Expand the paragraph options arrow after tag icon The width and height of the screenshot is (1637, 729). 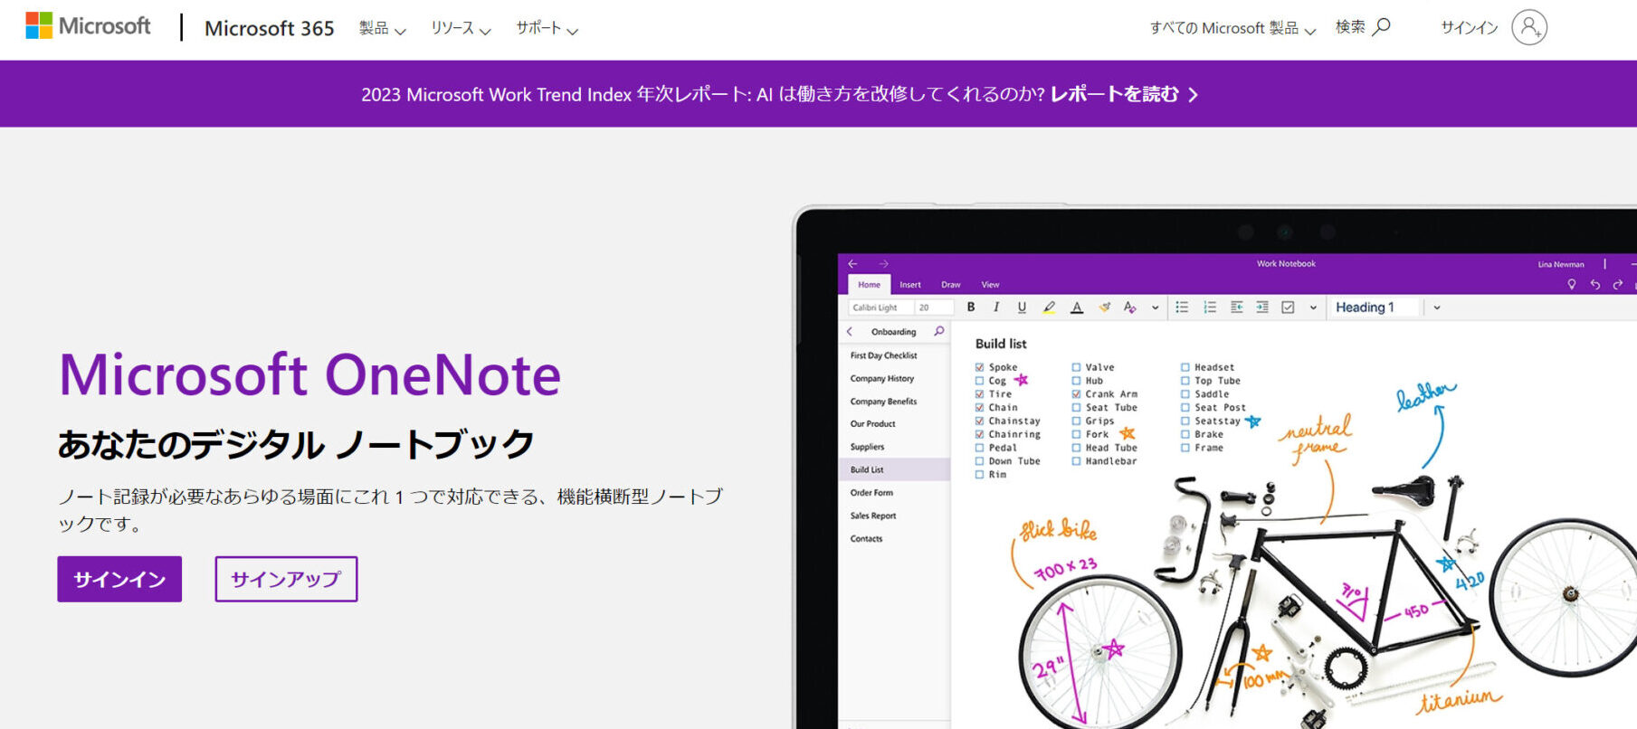click(1313, 308)
